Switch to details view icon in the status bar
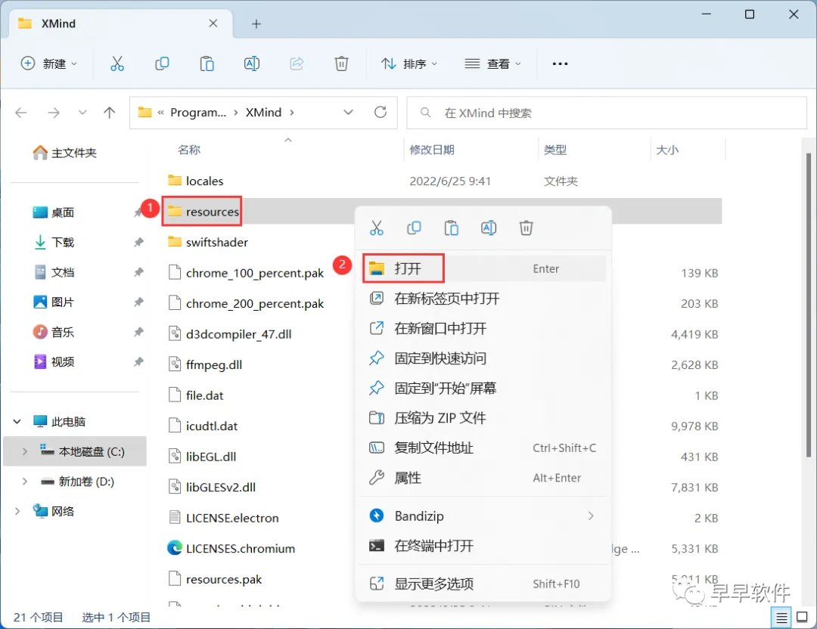This screenshot has height=629, width=817. point(781,618)
